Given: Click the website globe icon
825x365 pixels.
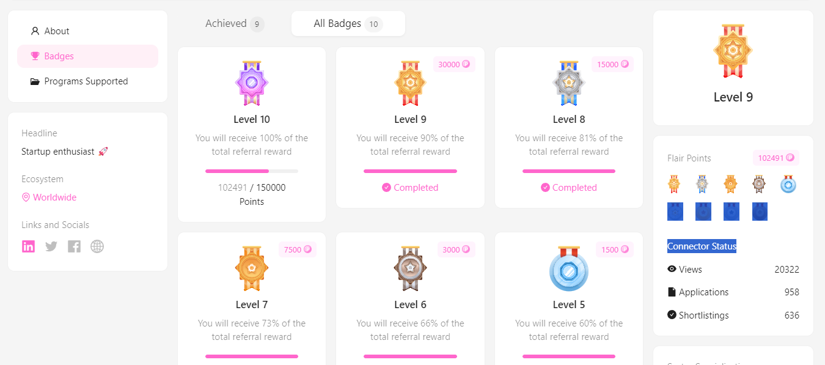Looking at the screenshot, I should pyautogui.click(x=97, y=246).
